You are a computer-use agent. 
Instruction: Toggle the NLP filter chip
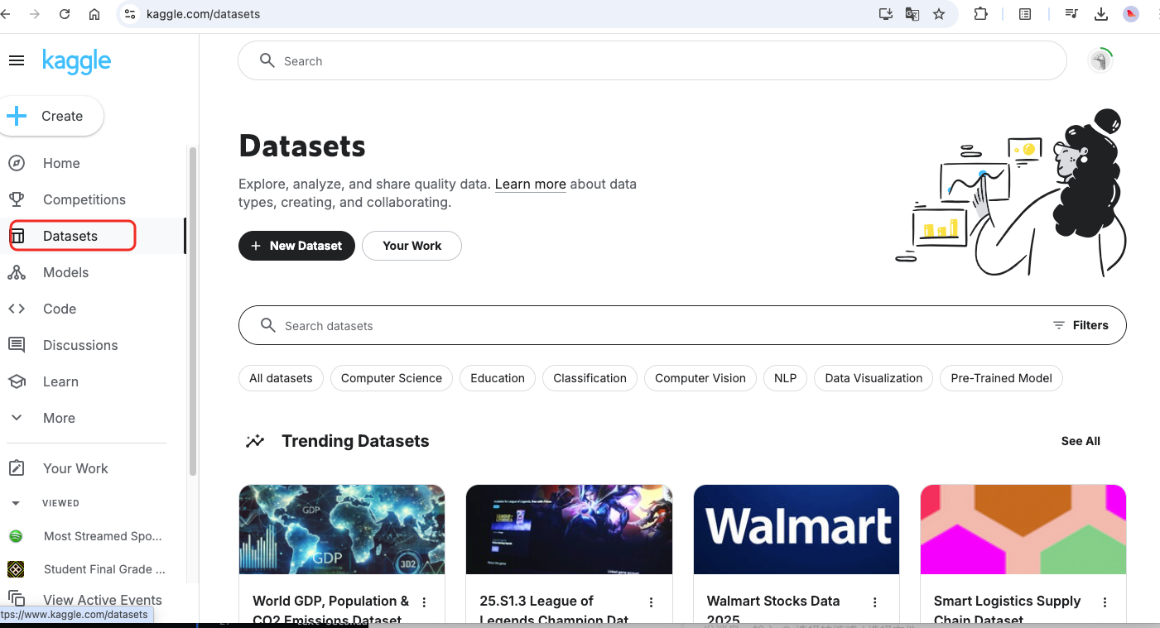(784, 378)
